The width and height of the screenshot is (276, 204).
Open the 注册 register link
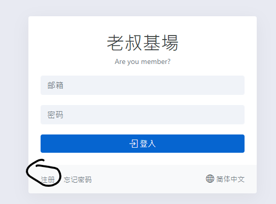tap(48, 180)
